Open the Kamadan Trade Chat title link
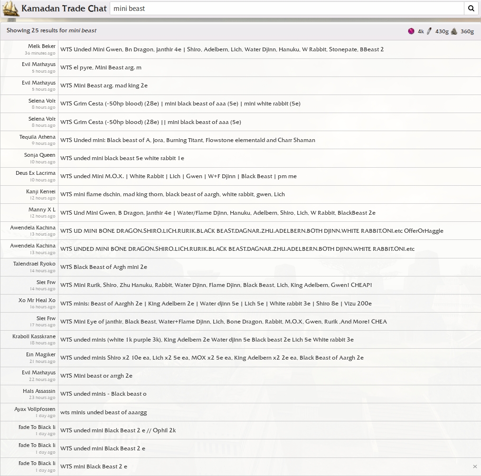 [x=64, y=8]
